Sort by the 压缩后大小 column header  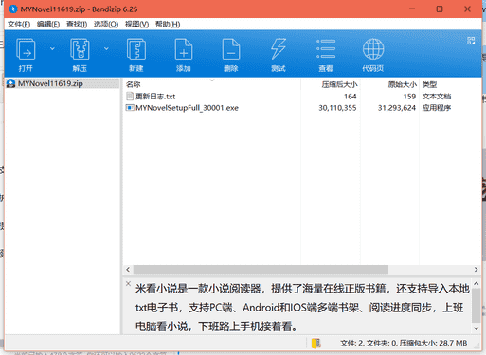coord(331,84)
